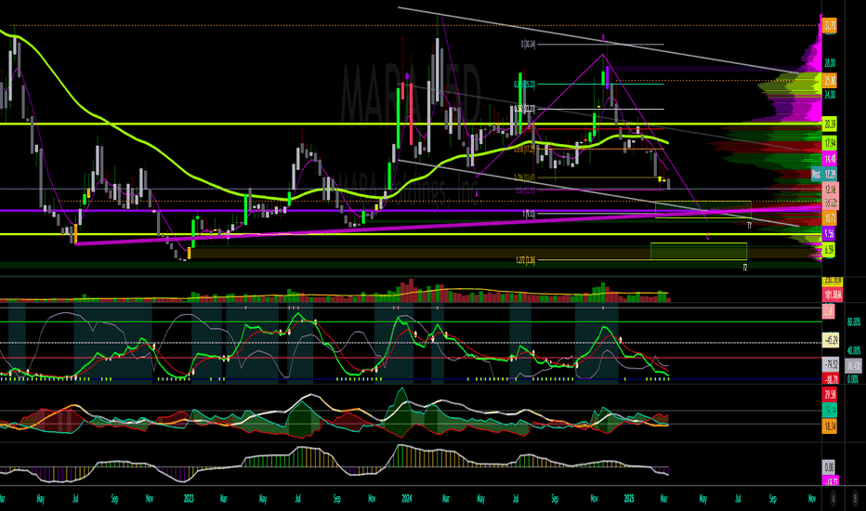Click the B scale button in corner
The image size is (866, 511).
point(856,498)
